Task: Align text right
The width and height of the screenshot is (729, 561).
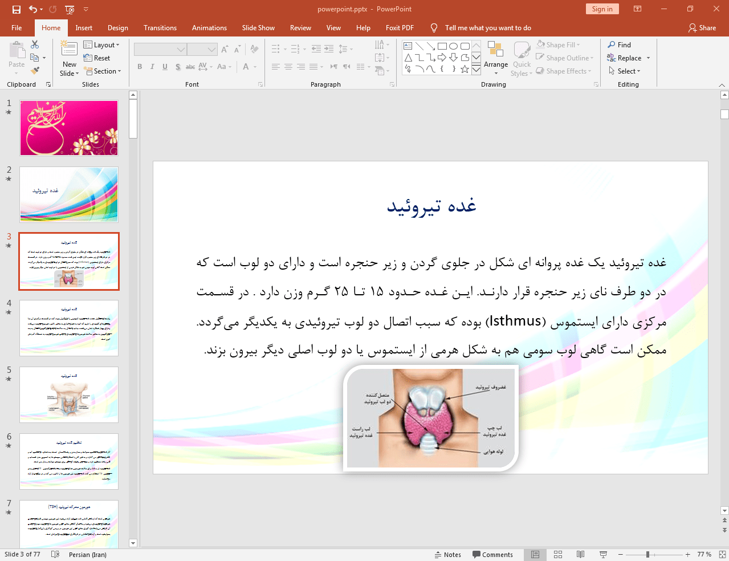Action: coord(301,67)
